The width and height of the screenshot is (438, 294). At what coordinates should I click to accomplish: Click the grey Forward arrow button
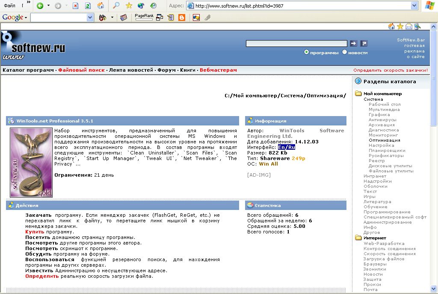point(58,6)
